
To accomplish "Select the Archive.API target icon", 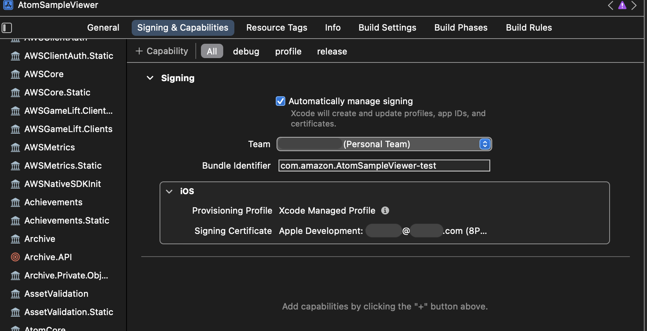I will click(x=15, y=257).
